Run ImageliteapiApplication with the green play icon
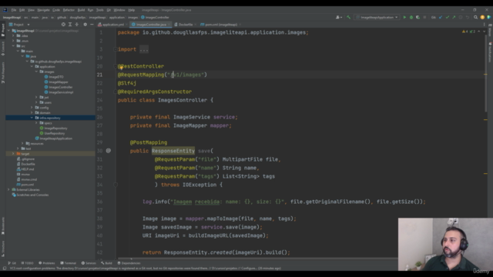 coord(404,17)
